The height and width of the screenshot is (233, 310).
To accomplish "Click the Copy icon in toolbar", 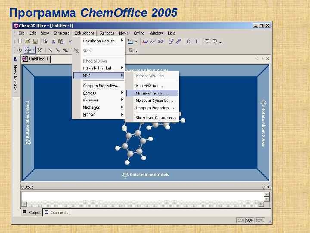I will tap(46, 41).
